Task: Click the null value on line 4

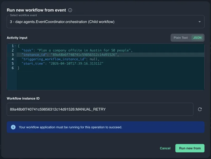Action: (94, 59)
